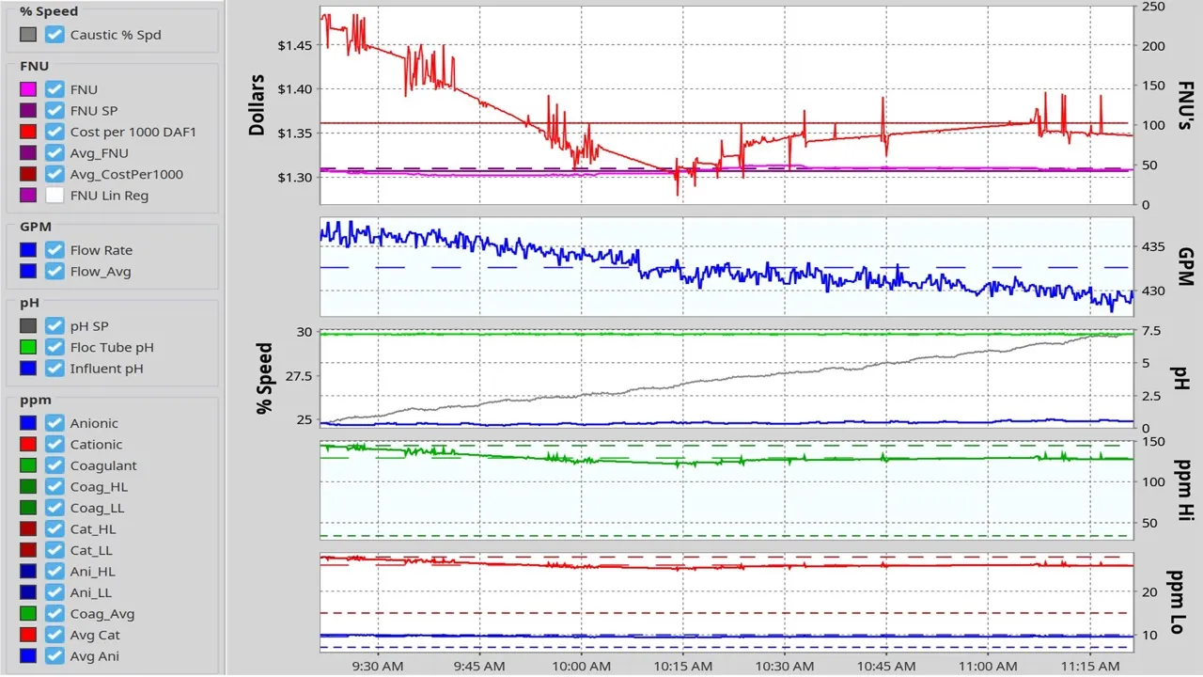Click the red Cost per 1000 DAF1 swatch

tap(28, 132)
